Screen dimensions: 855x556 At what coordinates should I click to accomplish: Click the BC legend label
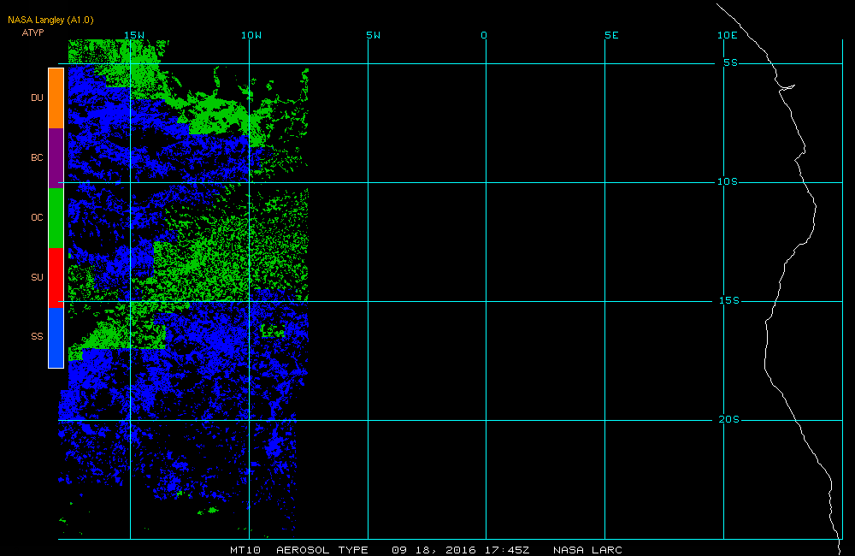pos(37,157)
